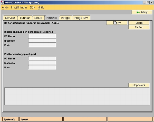Click the Ta Bort button
This screenshot has width=154, height=122.
pyautogui.click(x=139, y=27)
